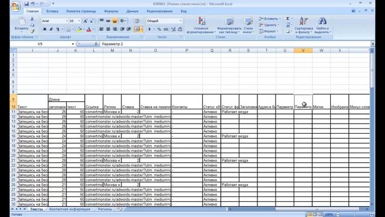Increase the font size
385x217 pixels.
click(85, 21)
